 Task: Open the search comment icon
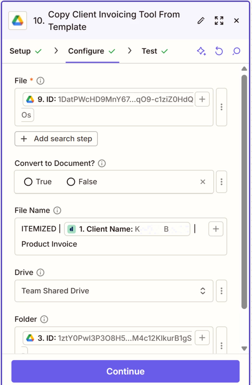click(x=236, y=51)
